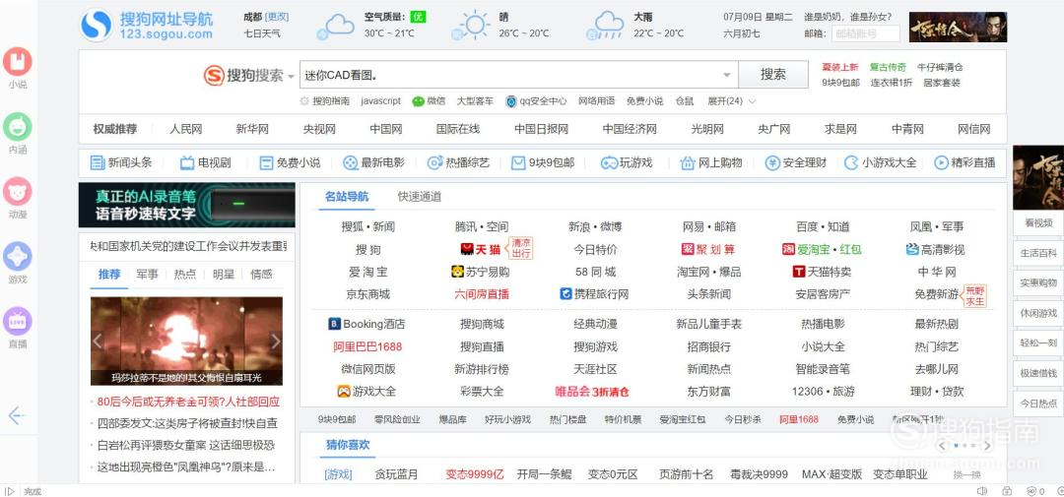This screenshot has width=1064, height=497.
Task: Open the 12306·旅游 link
Action: click(823, 392)
